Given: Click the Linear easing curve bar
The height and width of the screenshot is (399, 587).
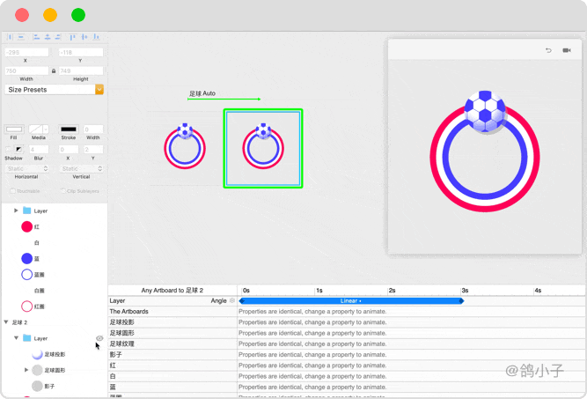Looking at the screenshot, I should (351, 300).
